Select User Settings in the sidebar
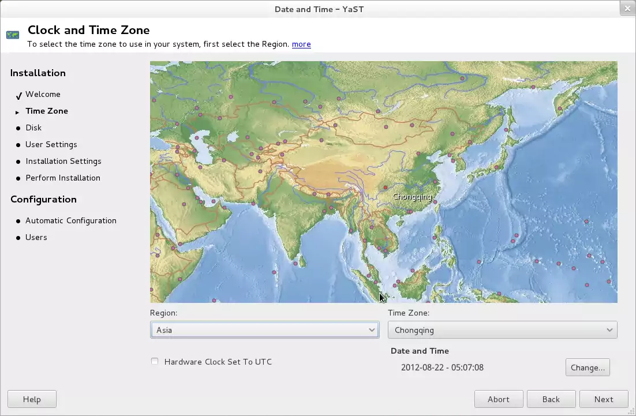 point(51,144)
